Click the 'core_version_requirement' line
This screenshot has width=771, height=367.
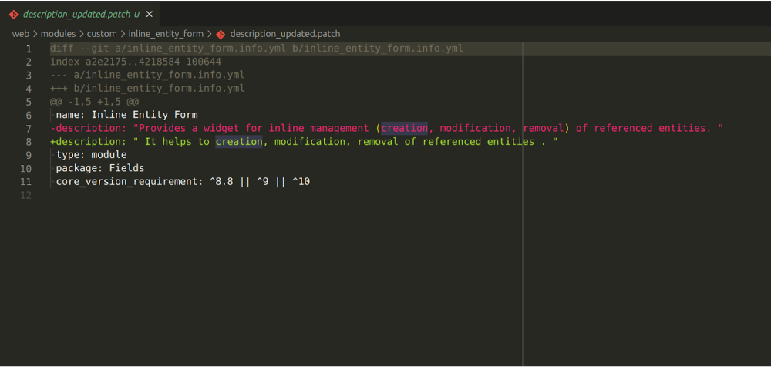(183, 181)
